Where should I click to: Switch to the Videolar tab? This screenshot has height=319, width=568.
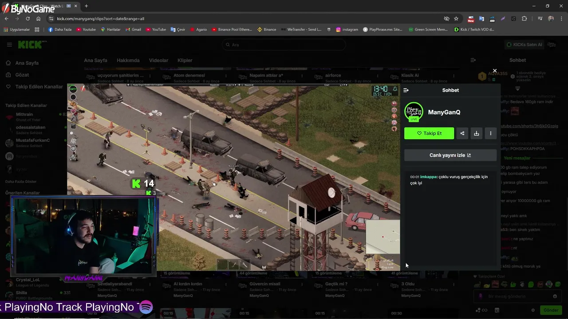tap(158, 60)
